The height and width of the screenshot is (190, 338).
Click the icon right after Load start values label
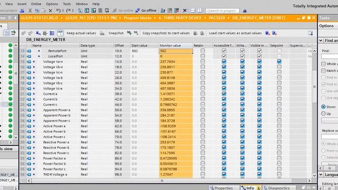click(268, 33)
